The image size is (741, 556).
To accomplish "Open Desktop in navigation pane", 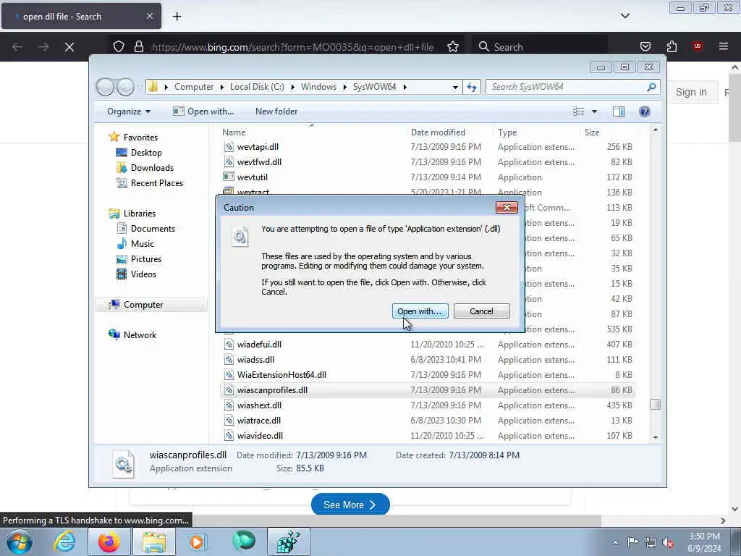I will point(146,152).
